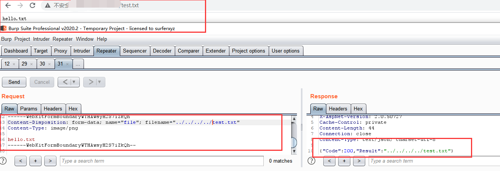Click previous match button in response search

point(329,161)
